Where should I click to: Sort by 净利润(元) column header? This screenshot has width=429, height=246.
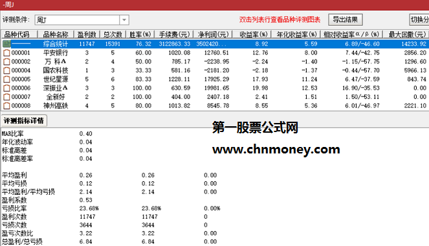coord(213,34)
